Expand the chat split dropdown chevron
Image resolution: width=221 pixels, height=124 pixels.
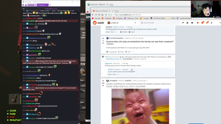[x=23, y=9]
